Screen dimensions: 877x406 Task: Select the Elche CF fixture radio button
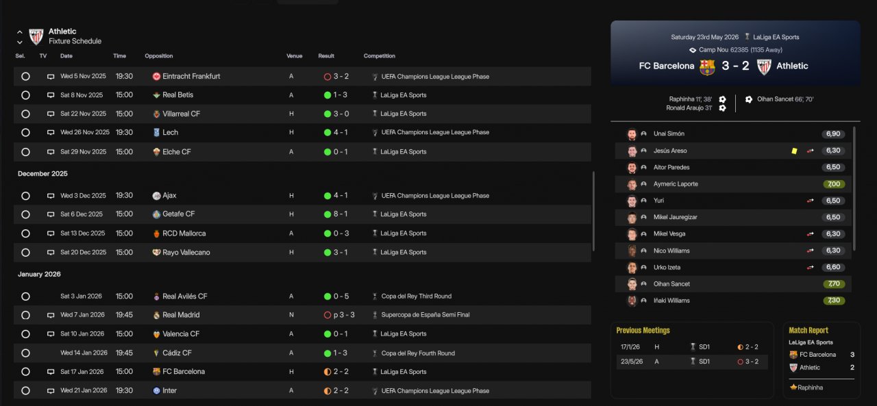[25, 152]
